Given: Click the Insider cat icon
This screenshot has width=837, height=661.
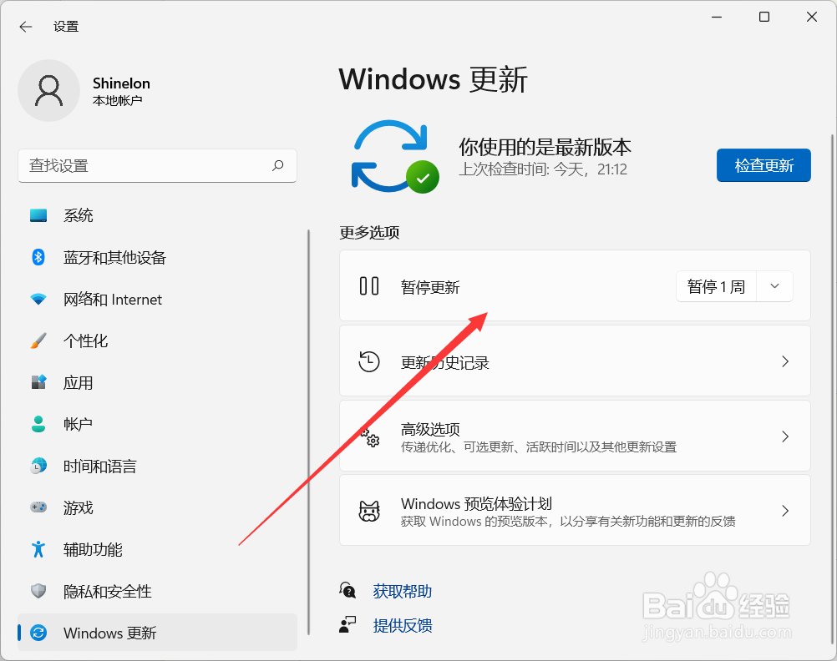Looking at the screenshot, I should click(369, 511).
